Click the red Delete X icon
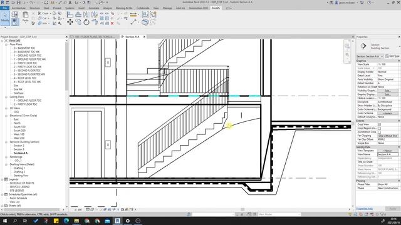The width and height of the screenshot is (401, 225). [x=112, y=23]
